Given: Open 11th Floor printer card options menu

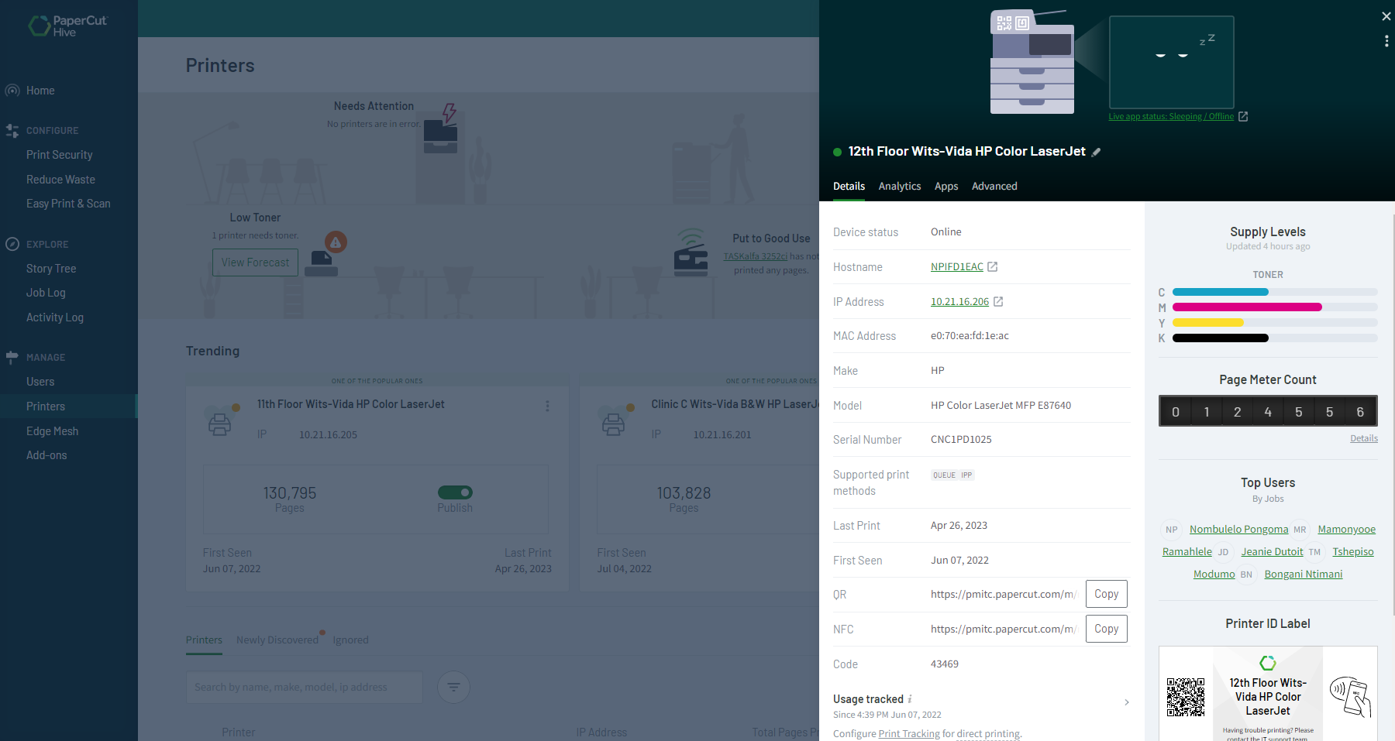Looking at the screenshot, I should (x=547, y=407).
